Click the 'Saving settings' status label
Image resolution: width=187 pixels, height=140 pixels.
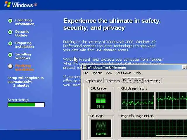[x=18, y=100]
